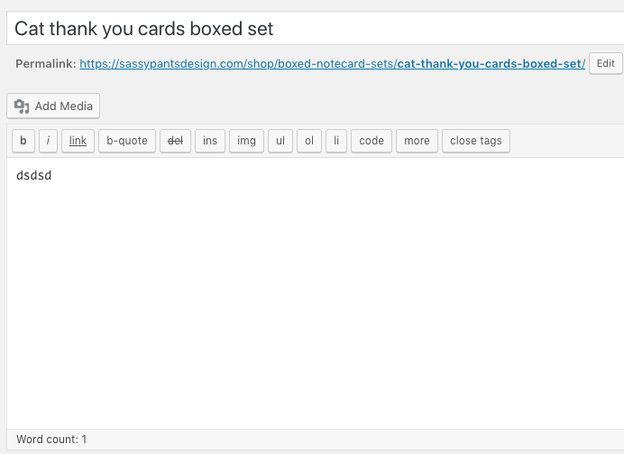This screenshot has width=624, height=454.
Task: Click the cat-thank-you-cards-boxed-set slug
Action: 491,64
